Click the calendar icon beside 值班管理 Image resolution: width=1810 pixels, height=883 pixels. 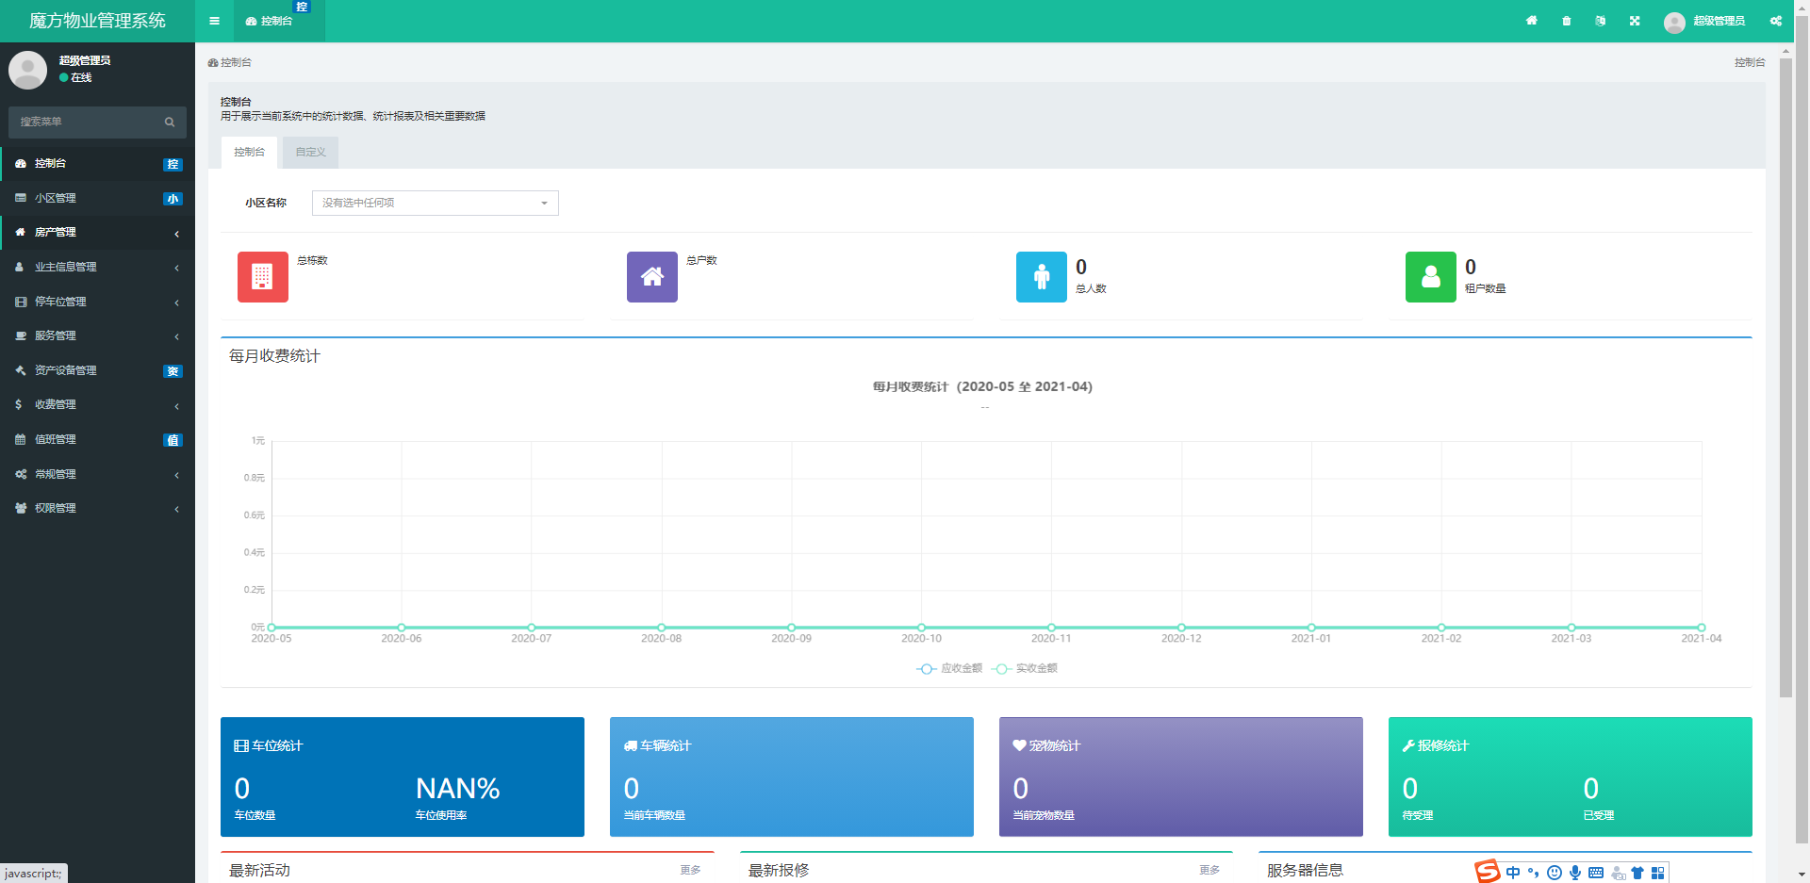point(21,439)
